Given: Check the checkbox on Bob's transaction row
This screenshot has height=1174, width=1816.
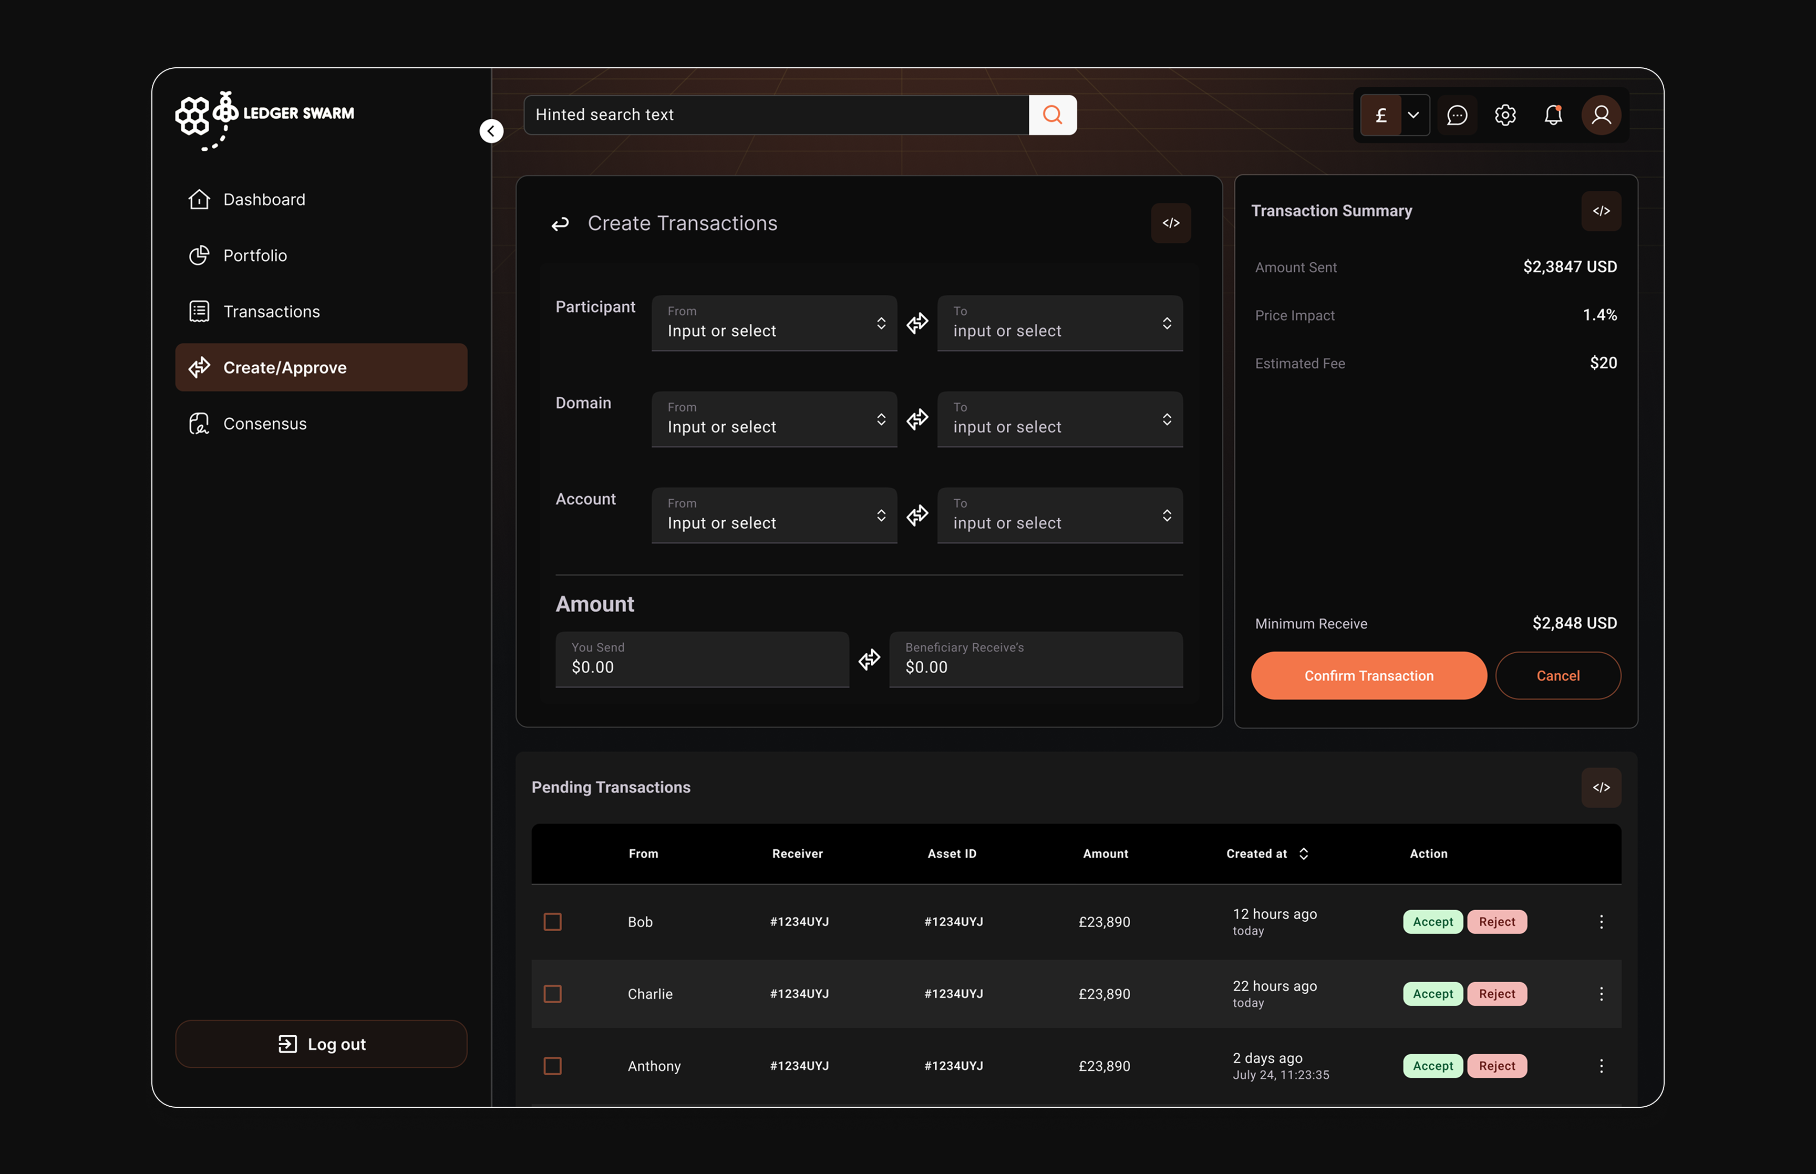Looking at the screenshot, I should (553, 922).
